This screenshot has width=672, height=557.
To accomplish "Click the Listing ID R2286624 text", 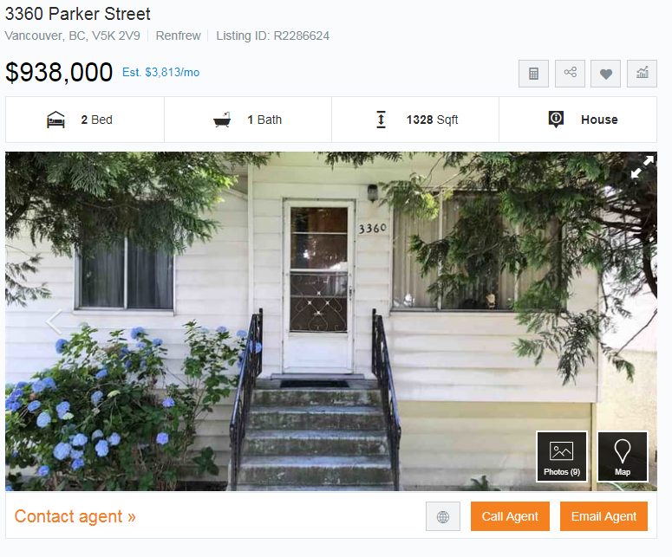I will 272,36.
